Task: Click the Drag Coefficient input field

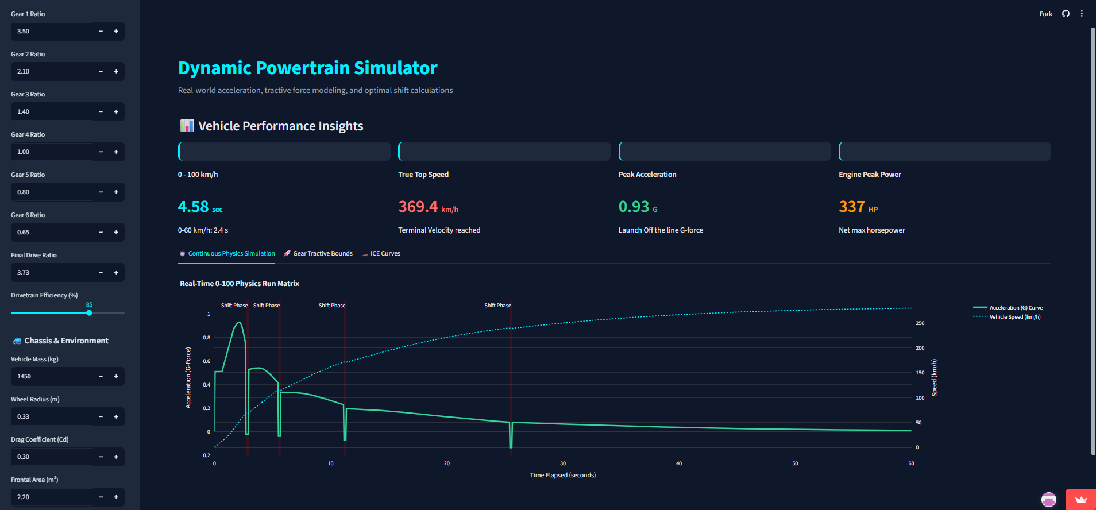Action: tap(52, 457)
